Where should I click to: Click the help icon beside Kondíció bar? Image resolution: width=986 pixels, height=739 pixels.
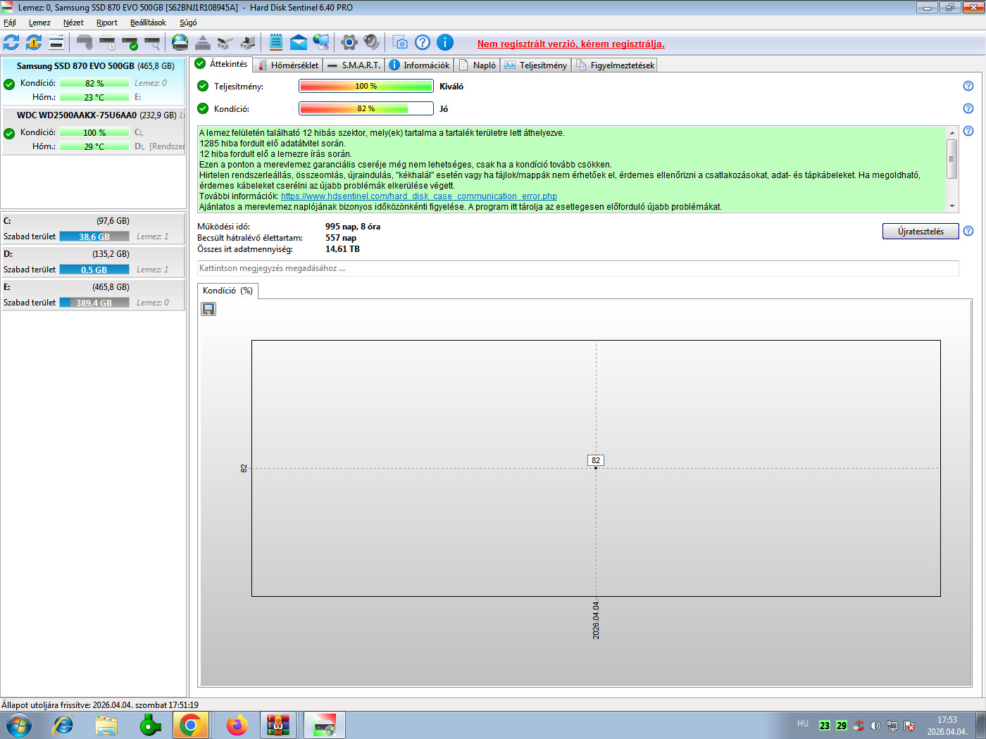click(968, 108)
